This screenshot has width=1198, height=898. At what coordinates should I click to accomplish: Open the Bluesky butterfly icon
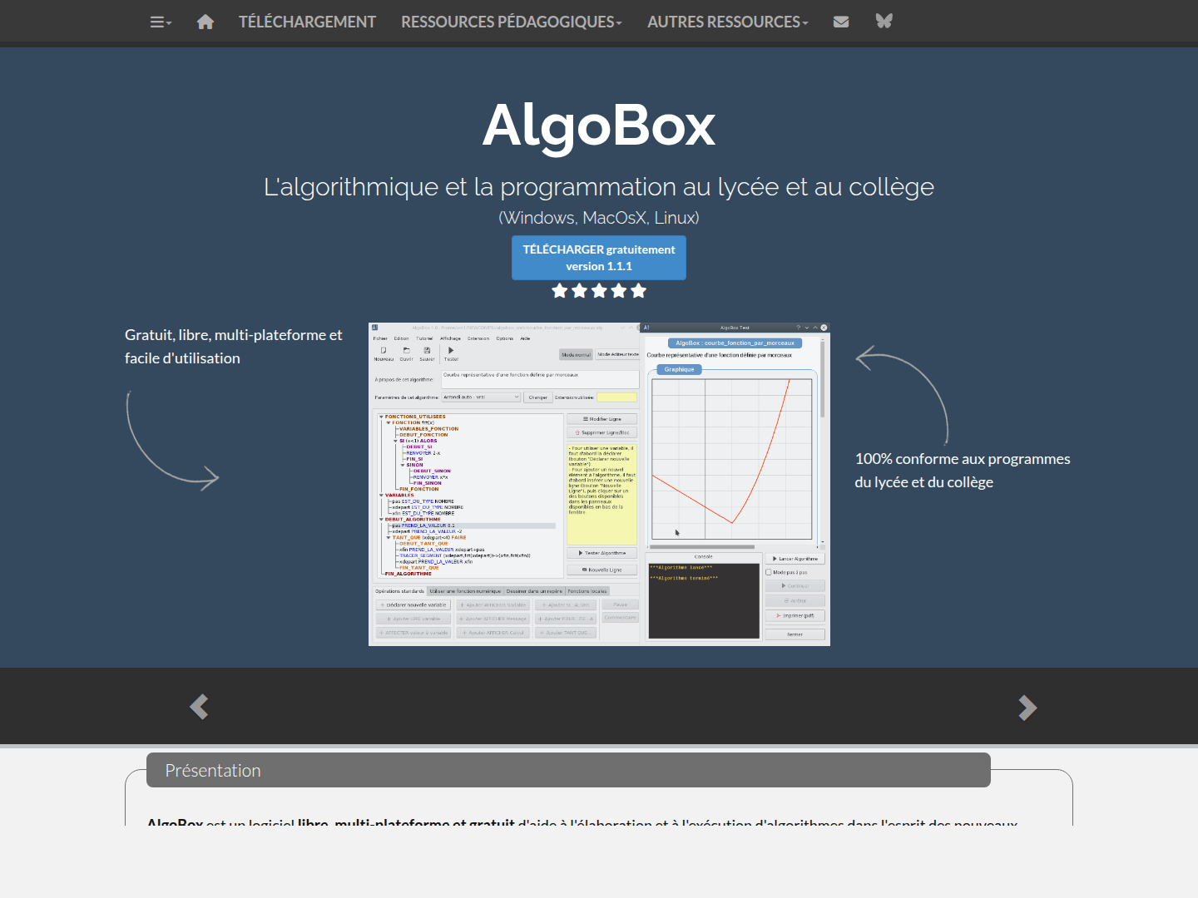884,22
